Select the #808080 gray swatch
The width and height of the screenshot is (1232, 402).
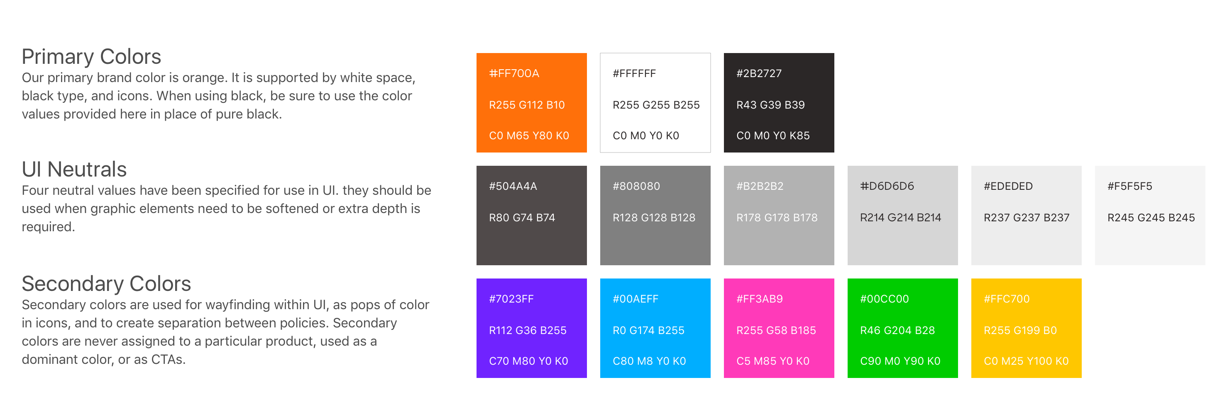click(655, 216)
